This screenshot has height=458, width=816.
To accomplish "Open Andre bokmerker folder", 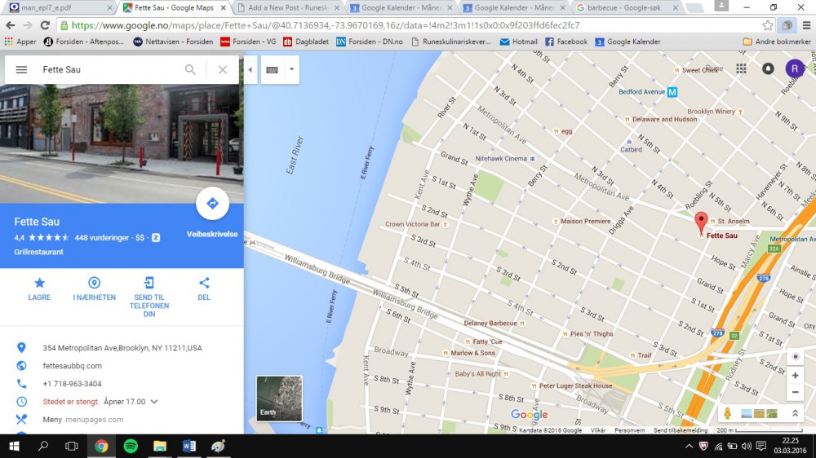I will coord(777,42).
